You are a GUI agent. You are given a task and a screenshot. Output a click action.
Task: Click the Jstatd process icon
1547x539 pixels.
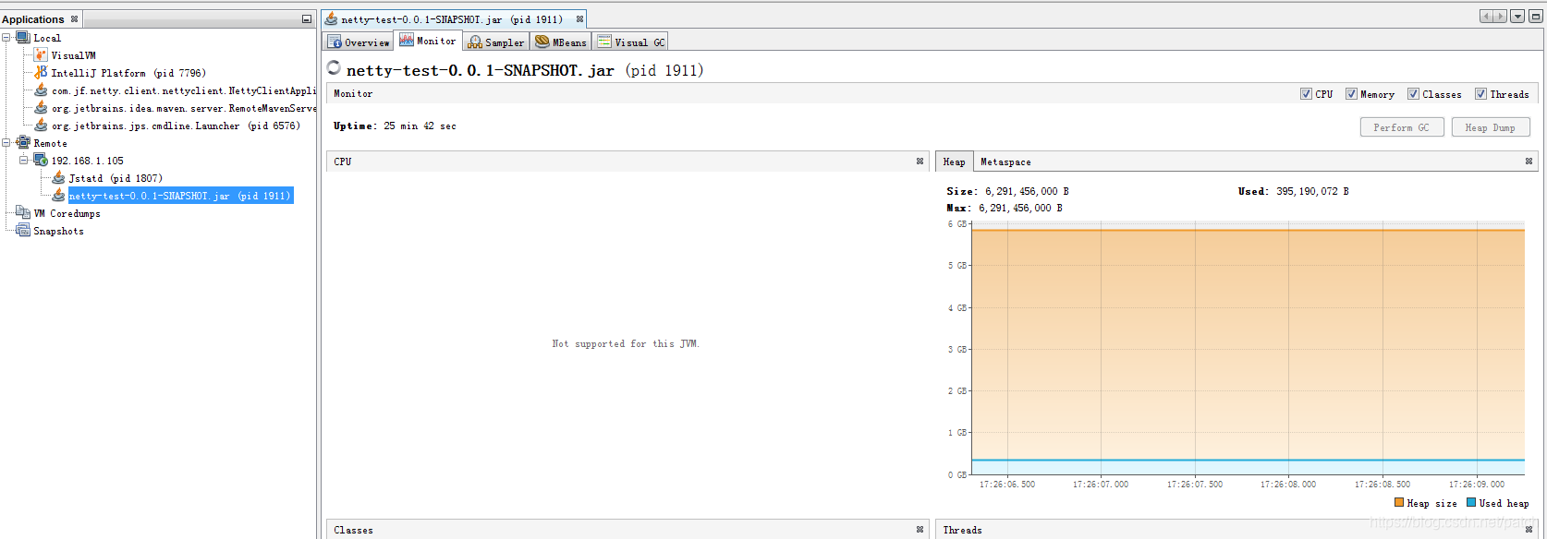[58, 178]
